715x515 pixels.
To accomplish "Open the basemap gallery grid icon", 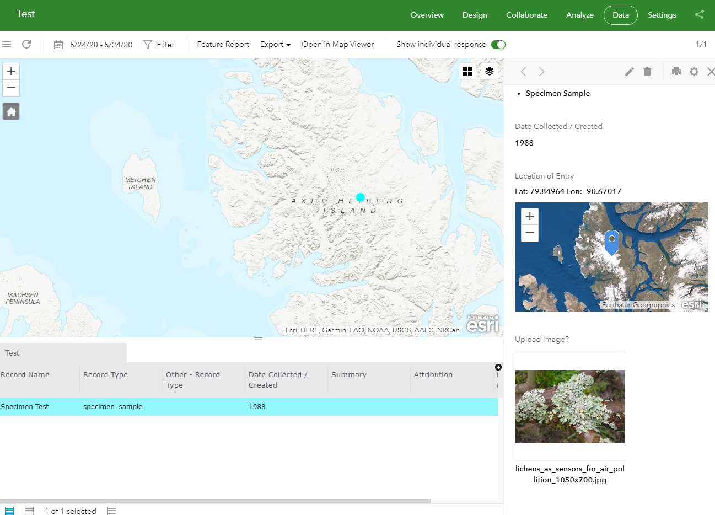I will 467,71.
